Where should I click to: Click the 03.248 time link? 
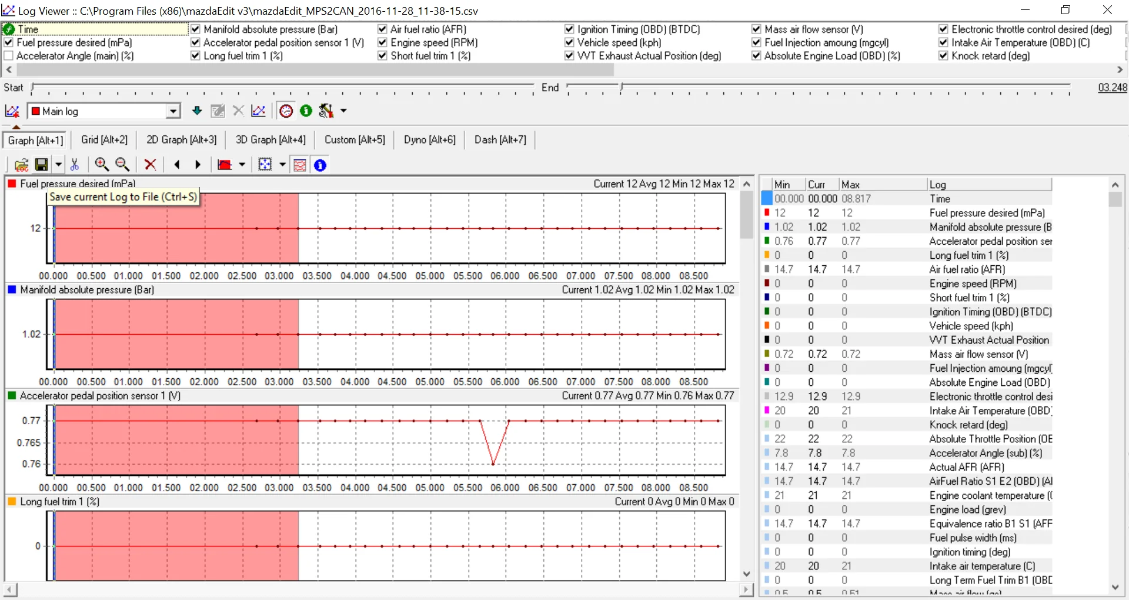coord(1113,88)
